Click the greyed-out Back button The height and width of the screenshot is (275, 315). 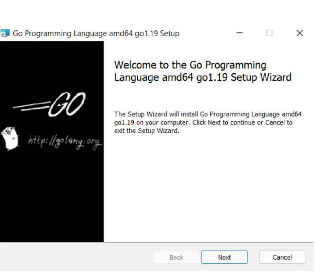tap(177, 257)
